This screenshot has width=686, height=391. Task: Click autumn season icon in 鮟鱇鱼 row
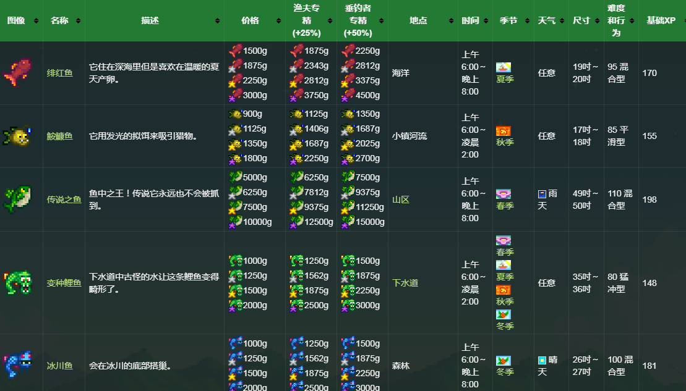point(503,130)
